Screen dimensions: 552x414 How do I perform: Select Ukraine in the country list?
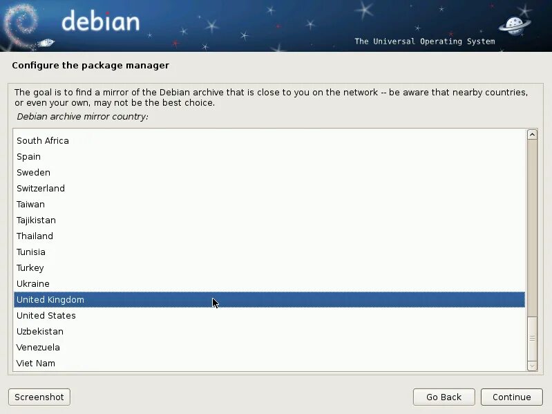coord(269,283)
